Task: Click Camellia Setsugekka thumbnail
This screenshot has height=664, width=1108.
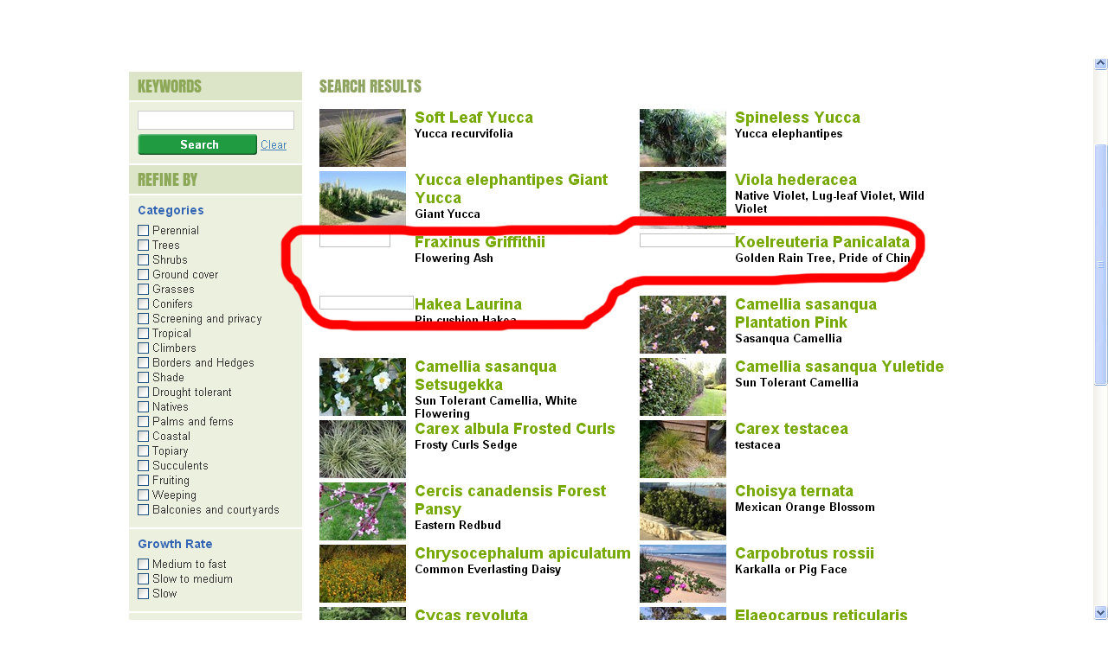Action: click(363, 386)
